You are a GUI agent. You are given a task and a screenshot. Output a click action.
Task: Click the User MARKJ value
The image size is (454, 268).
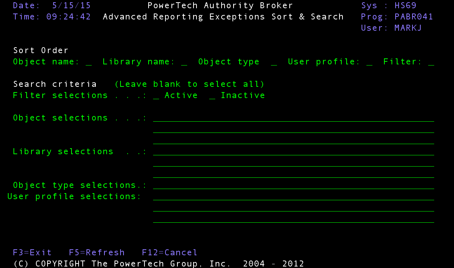[408, 28]
